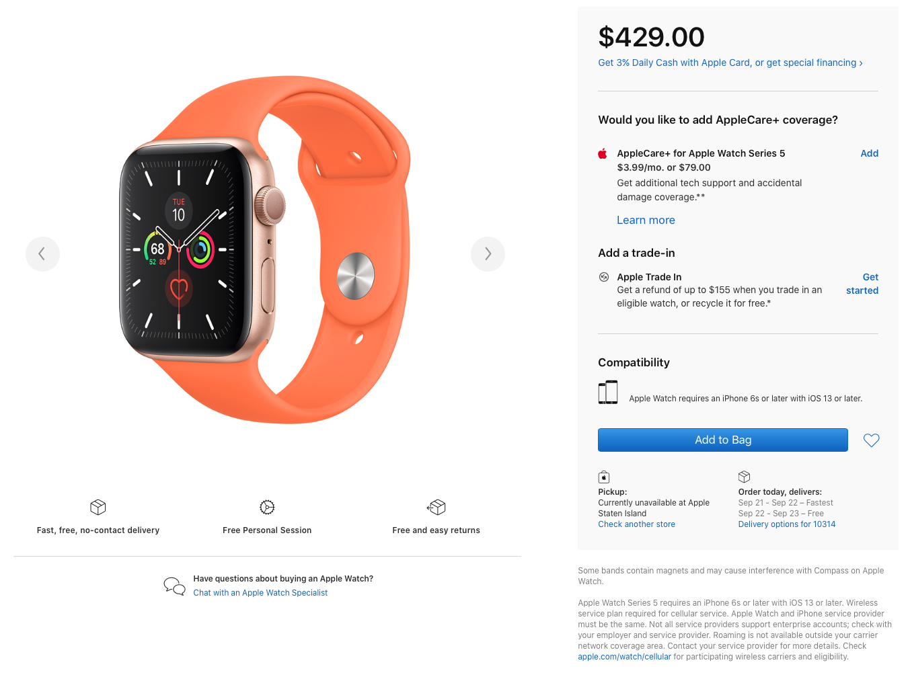Open Apple Card special financing link
910x683 pixels.
tap(730, 63)
